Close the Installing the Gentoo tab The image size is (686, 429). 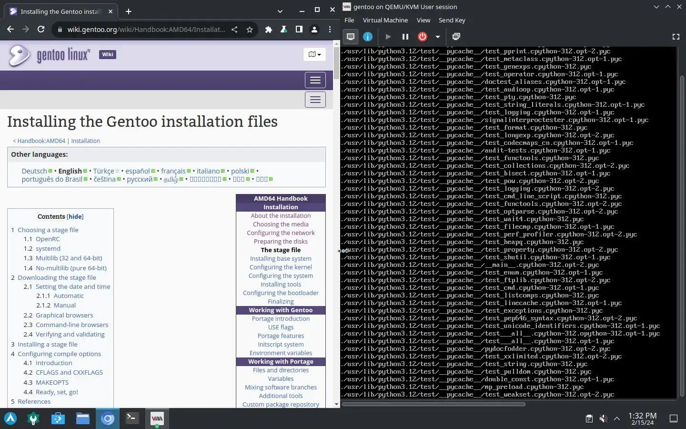111,11
